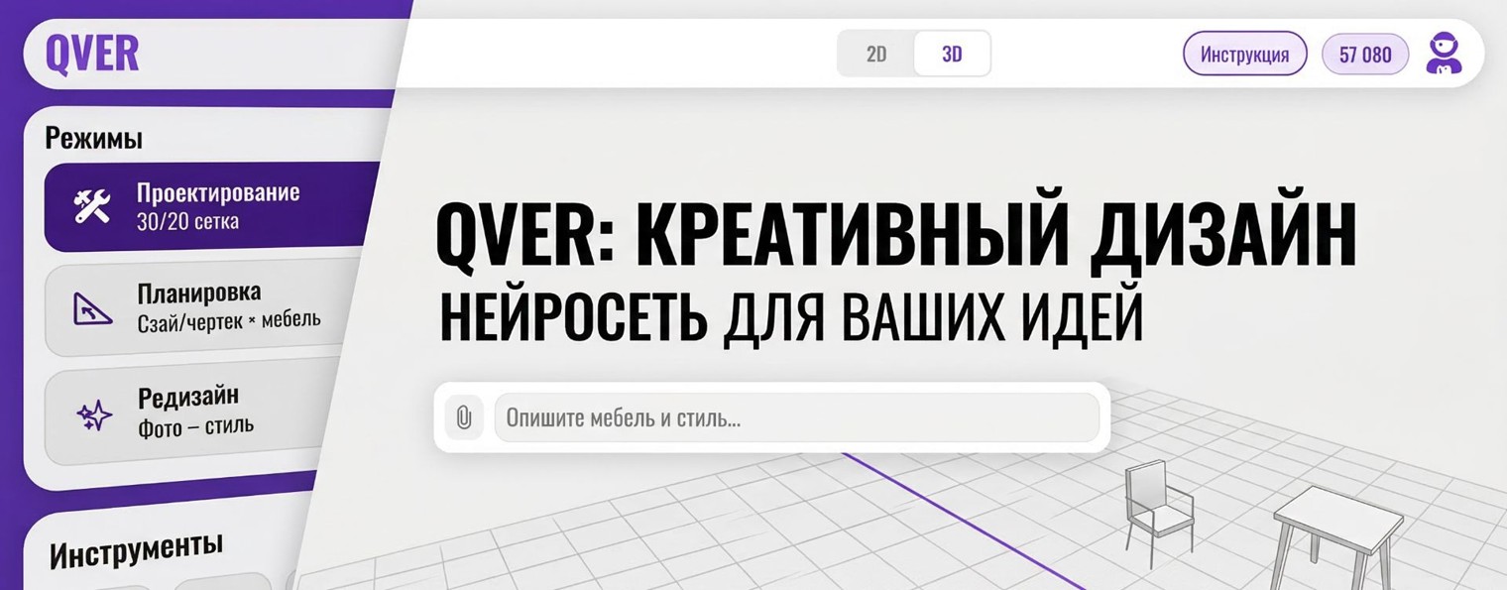Click the 57 080 balance badge
This screenshot has height=590, width=1507.
click(1365, 55)
